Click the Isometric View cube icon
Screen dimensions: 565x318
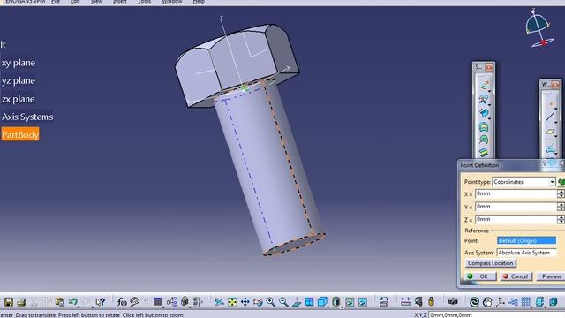coord(322,302)
